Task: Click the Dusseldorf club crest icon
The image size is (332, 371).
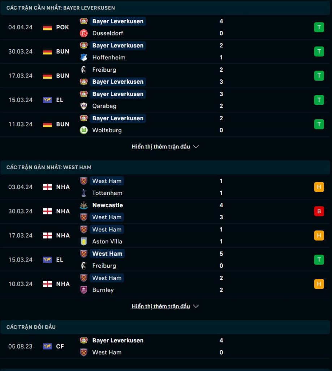Action: click(x=83, y=33)
